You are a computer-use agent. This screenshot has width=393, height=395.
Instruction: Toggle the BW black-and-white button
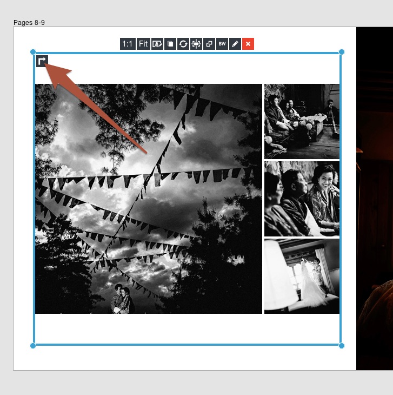pos(222,44)
